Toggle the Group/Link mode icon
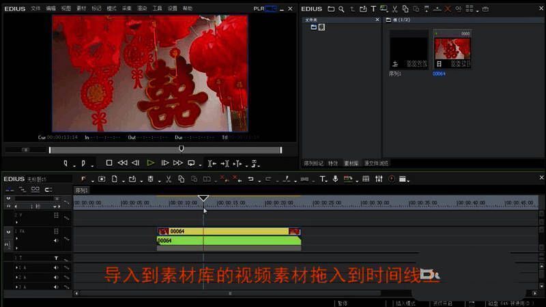 point(35,190)
